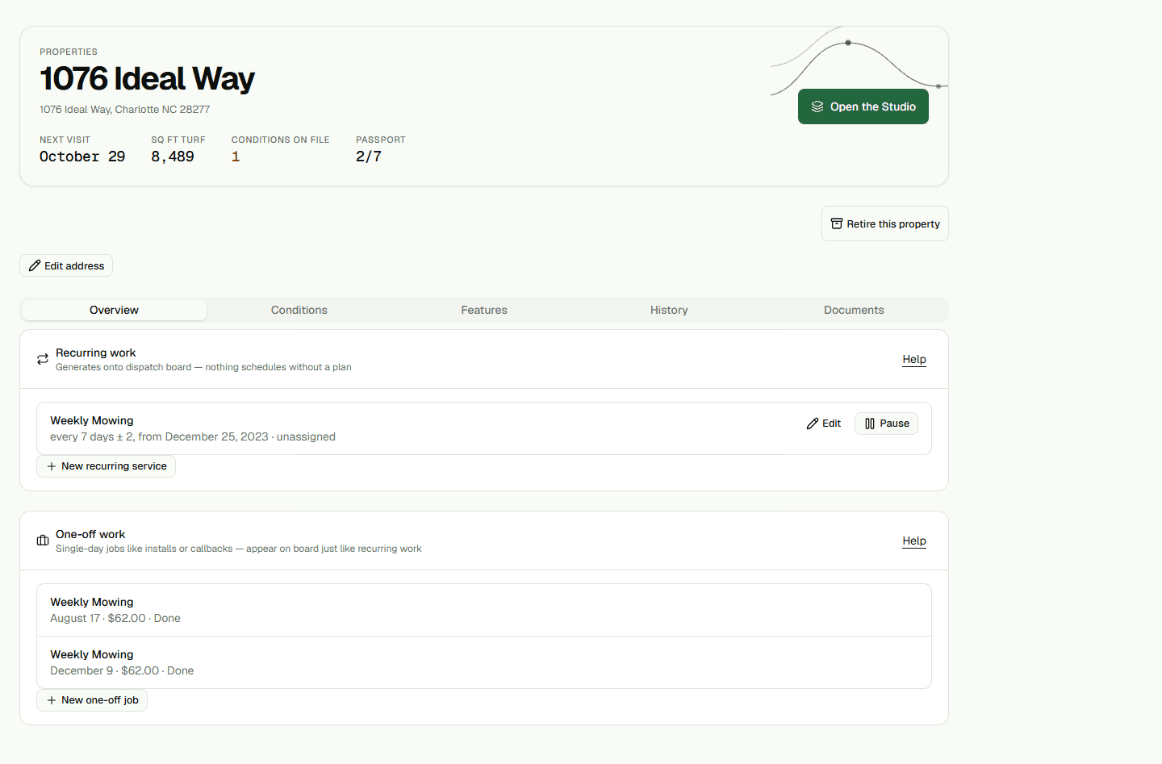Show the Documents tab
Screen dimensions: 1162x764
[854, 310]
